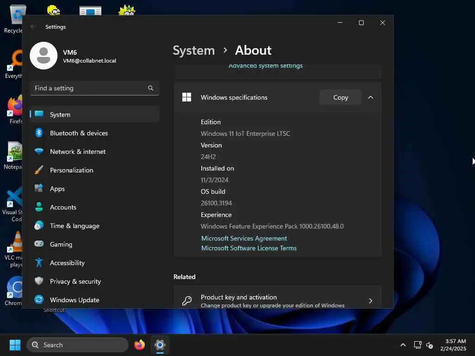The height and width of the screenshot is (356, 475).
Task: Select the Firefox desktop shortcut
Action: [14, 109]
